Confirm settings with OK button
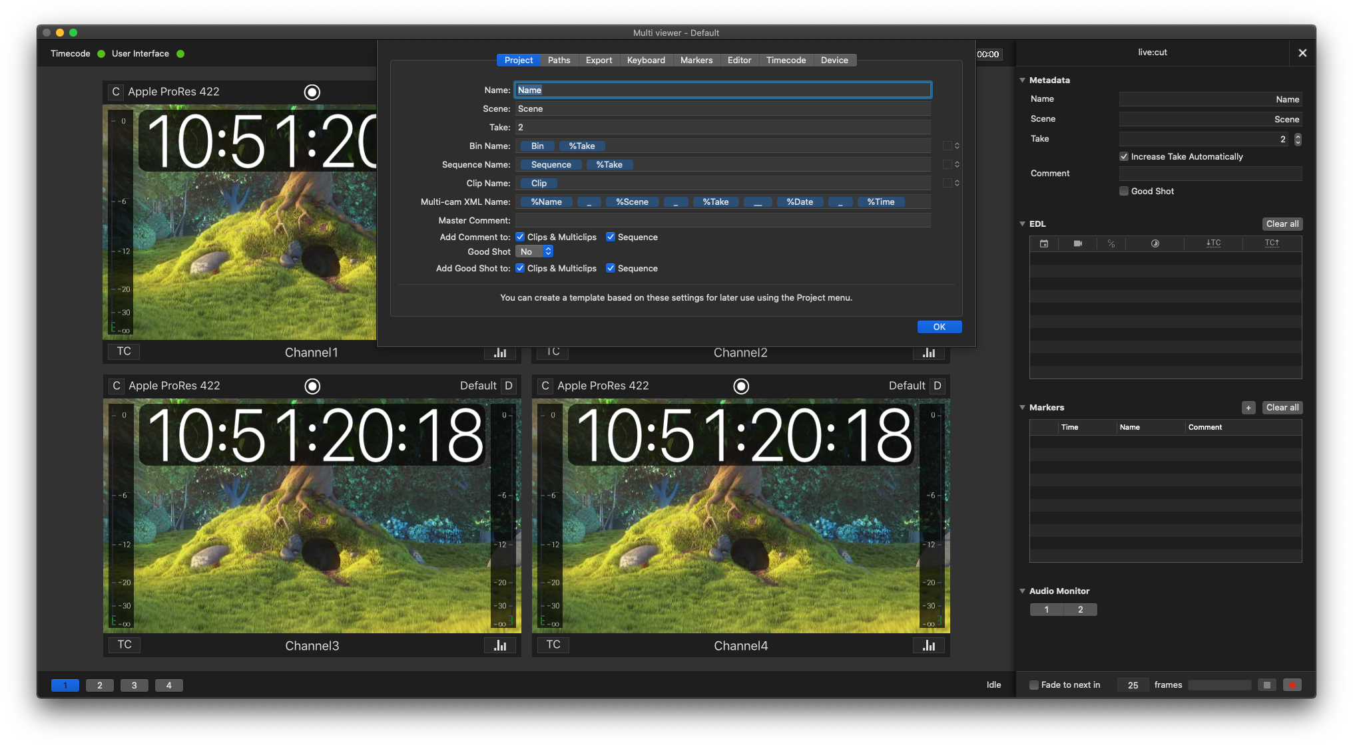The width and height of the screenshot is (1353, 747). 939,327
